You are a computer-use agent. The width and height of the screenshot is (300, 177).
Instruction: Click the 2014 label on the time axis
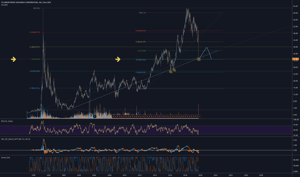[x=155, y=175]
